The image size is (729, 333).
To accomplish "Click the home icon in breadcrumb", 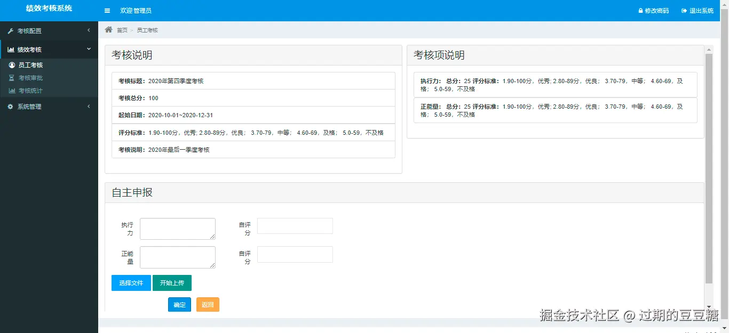I will pyautogui.click(x=109, y=30).
